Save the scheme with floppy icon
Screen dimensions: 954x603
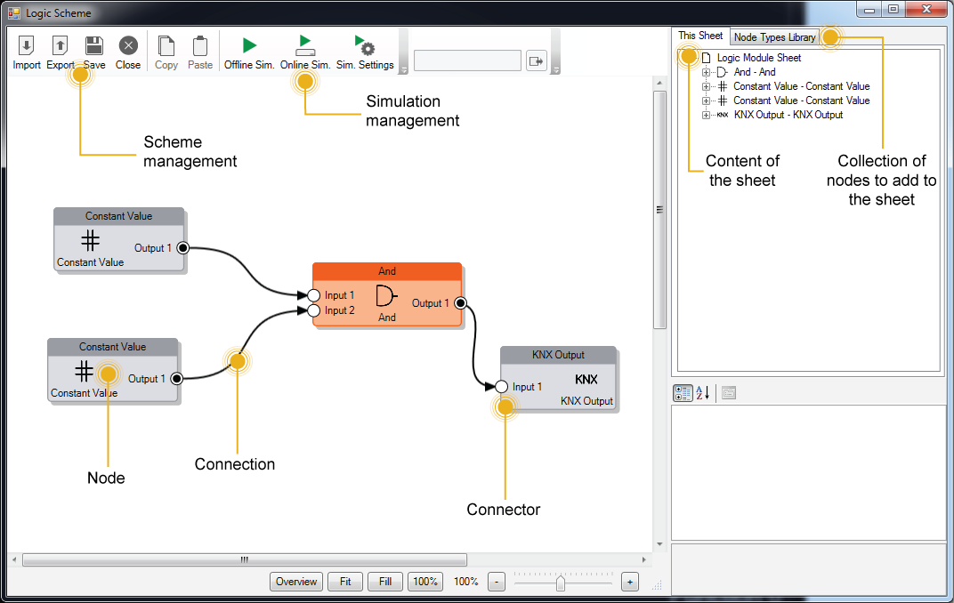point(94,52)
